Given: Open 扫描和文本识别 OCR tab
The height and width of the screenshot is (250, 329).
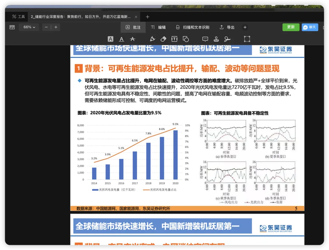Looking at the screenshot, I should (x=193, y=27).
